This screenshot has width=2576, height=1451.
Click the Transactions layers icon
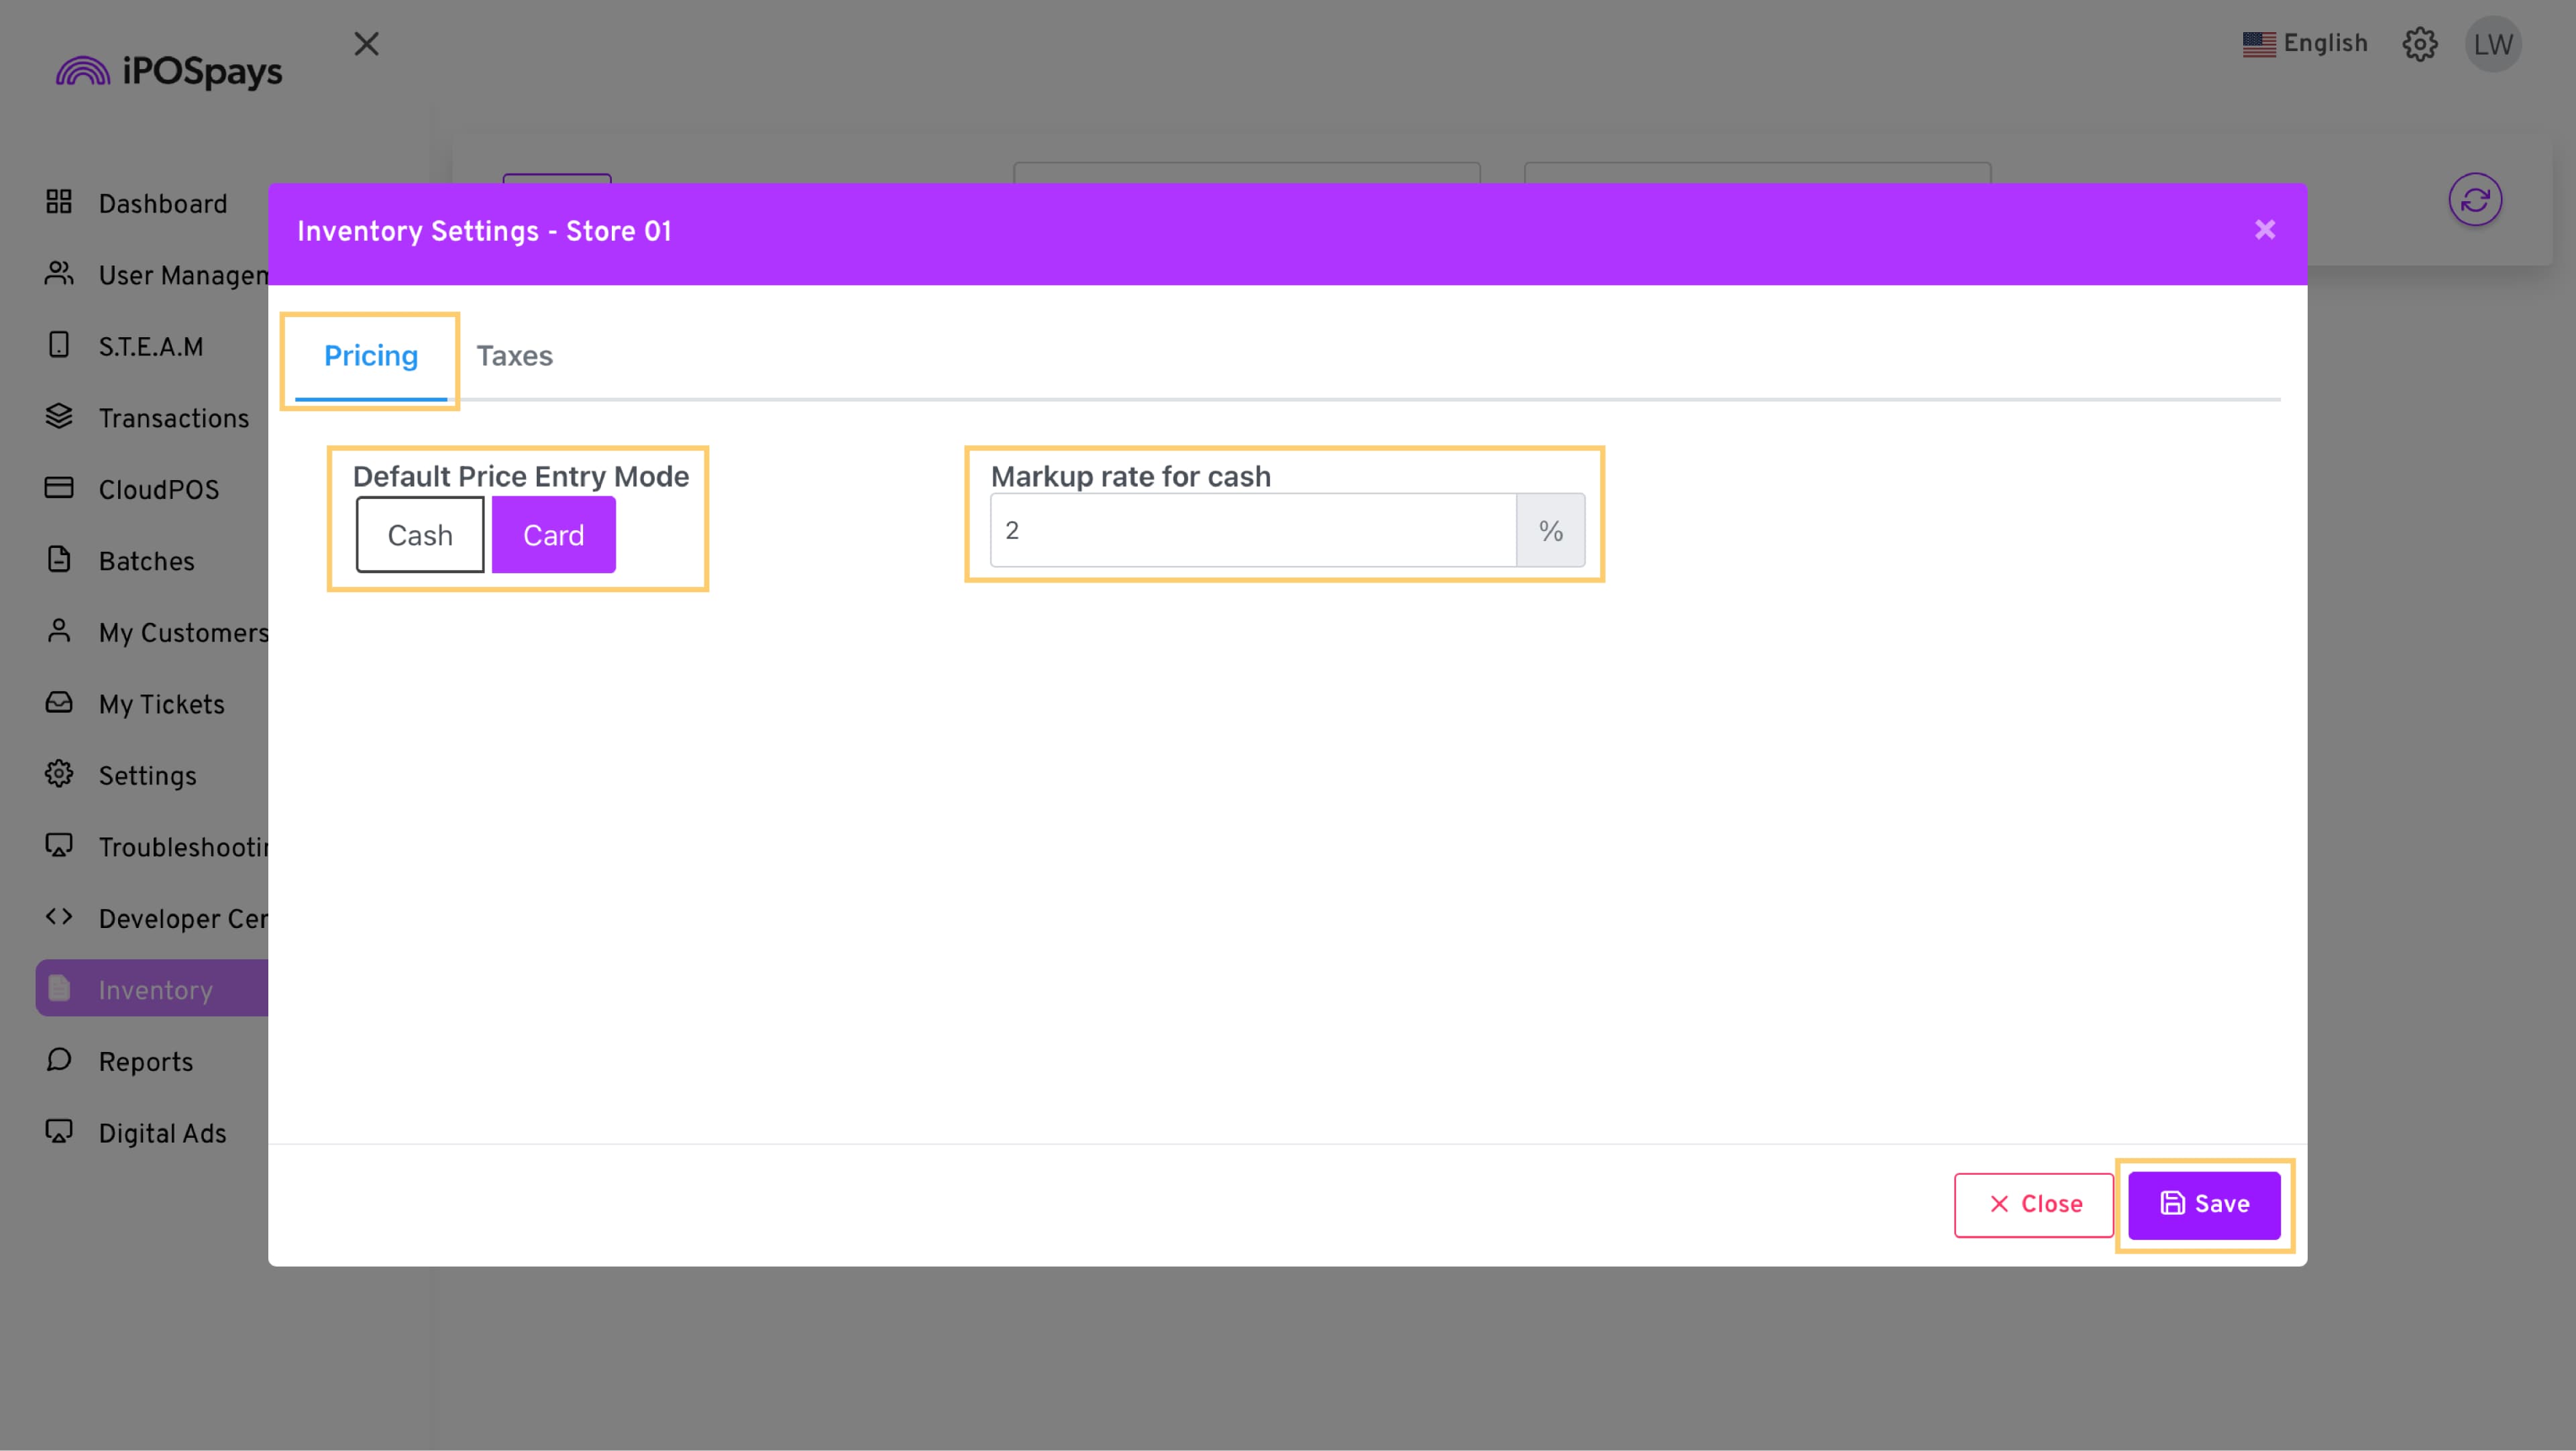59,416
